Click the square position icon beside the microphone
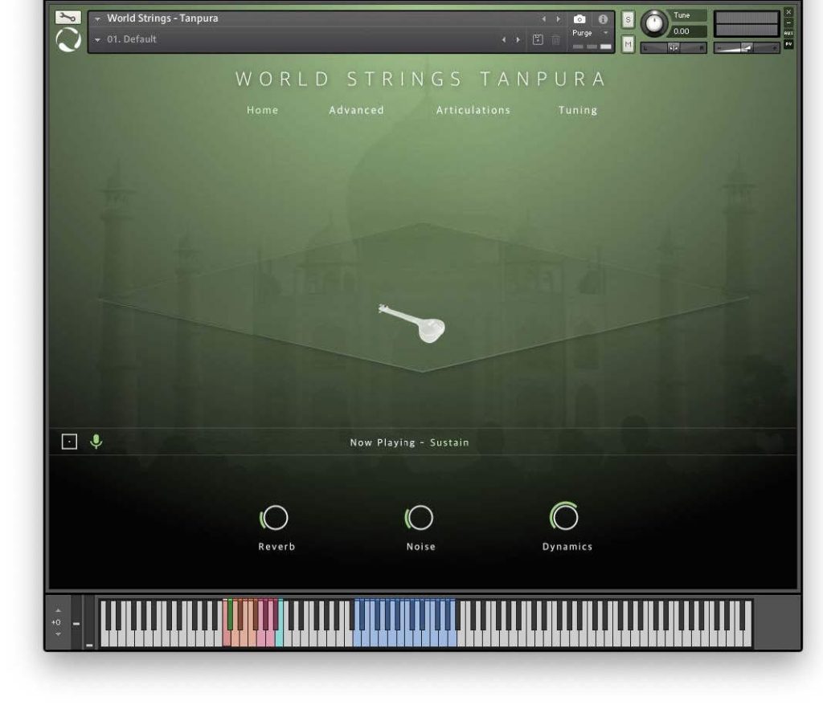 [x=70, y=442]
